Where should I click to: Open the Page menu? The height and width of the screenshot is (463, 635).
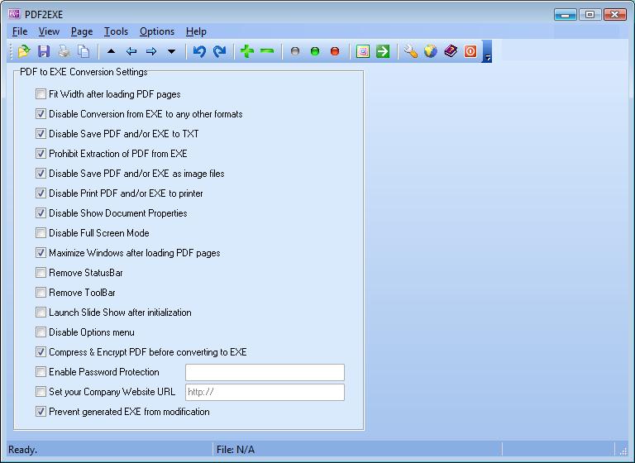click(x=82, y=31)
